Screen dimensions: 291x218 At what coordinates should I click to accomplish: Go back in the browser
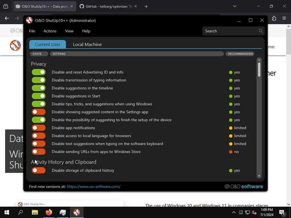(7, 18)
